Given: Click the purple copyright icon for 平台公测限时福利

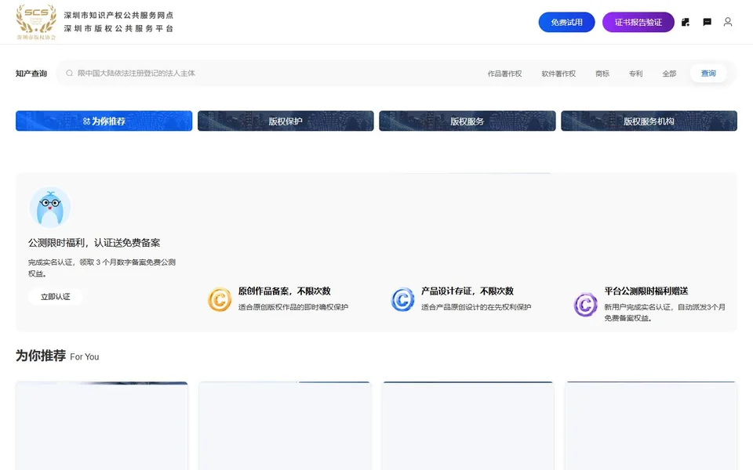Looking at the screenshot, I should coord(585,304).
